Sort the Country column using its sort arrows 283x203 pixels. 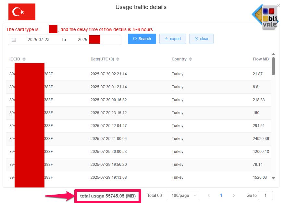pos(190,59)
